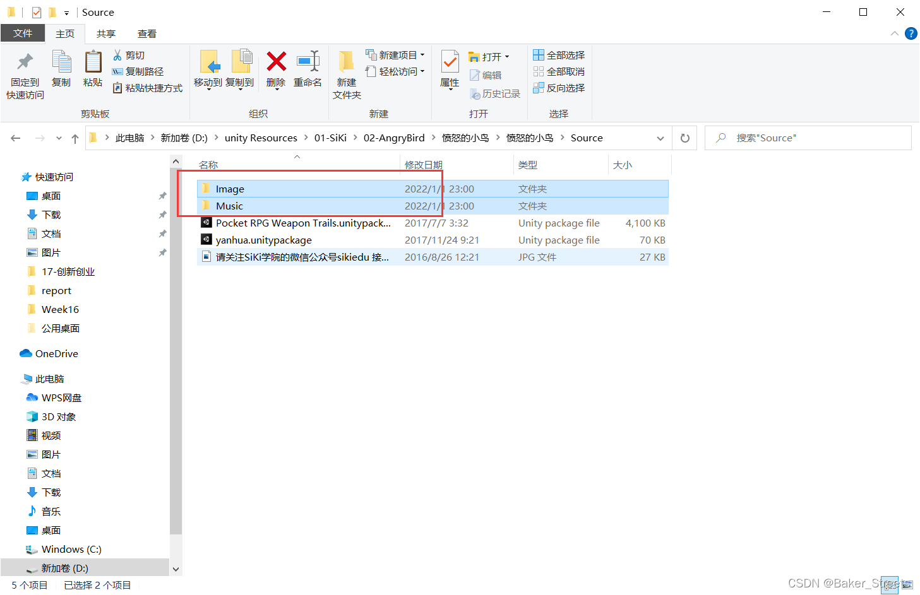
Task: Click the Paste clipboard icon
Action: point(93,69)
